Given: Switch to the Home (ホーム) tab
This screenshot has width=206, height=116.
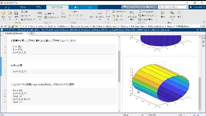Looking at the screenshot, I should tap(7, 7).
